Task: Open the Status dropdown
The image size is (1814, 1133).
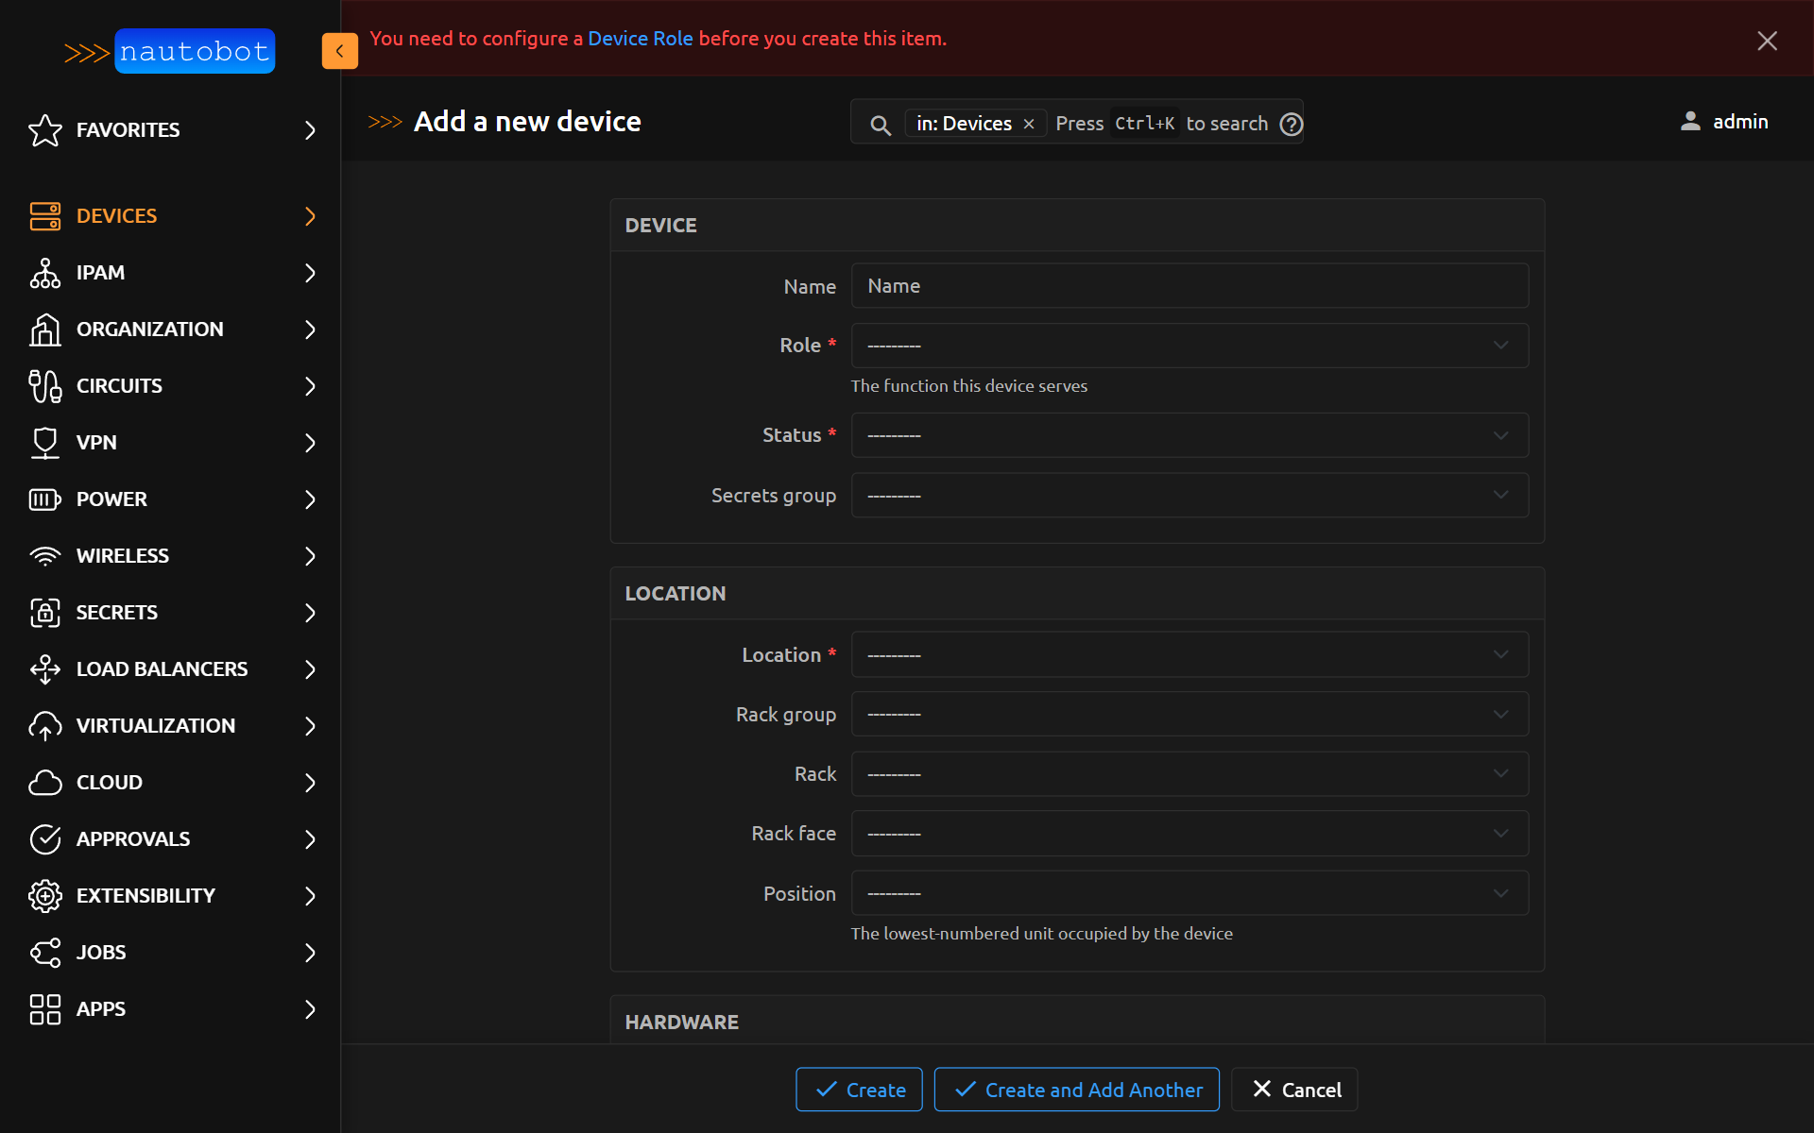Action: coord(1189,435)
